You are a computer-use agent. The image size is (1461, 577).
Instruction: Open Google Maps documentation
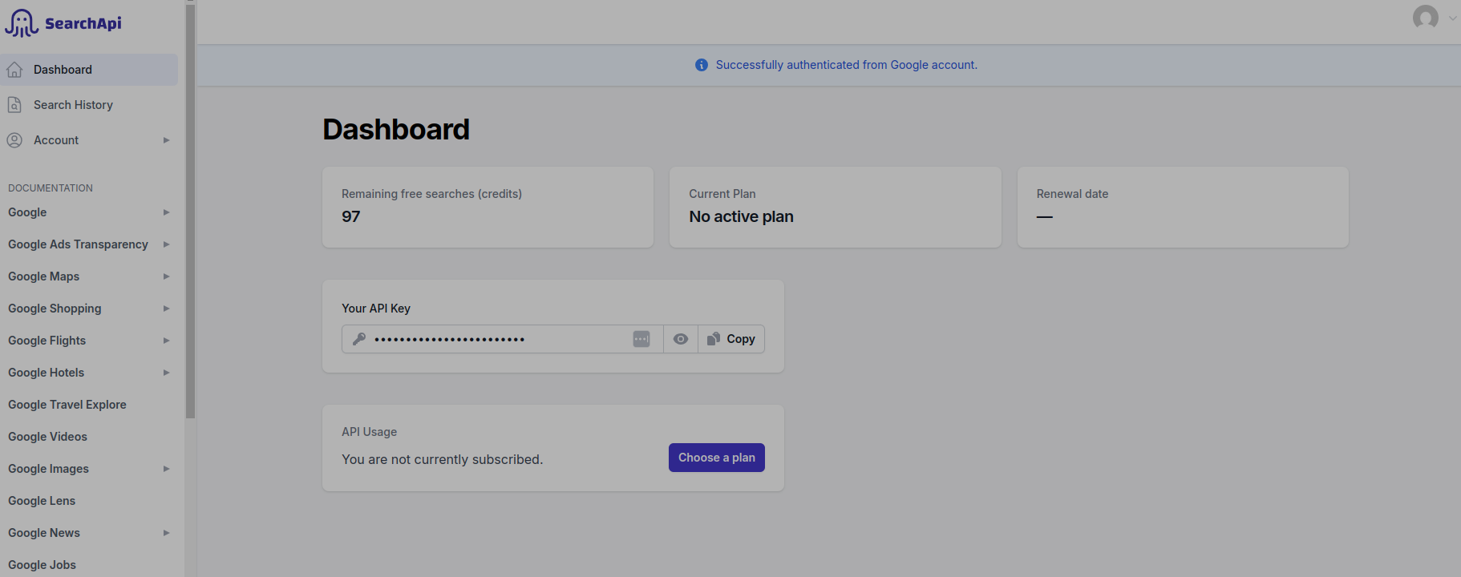[x=43, y=276]
